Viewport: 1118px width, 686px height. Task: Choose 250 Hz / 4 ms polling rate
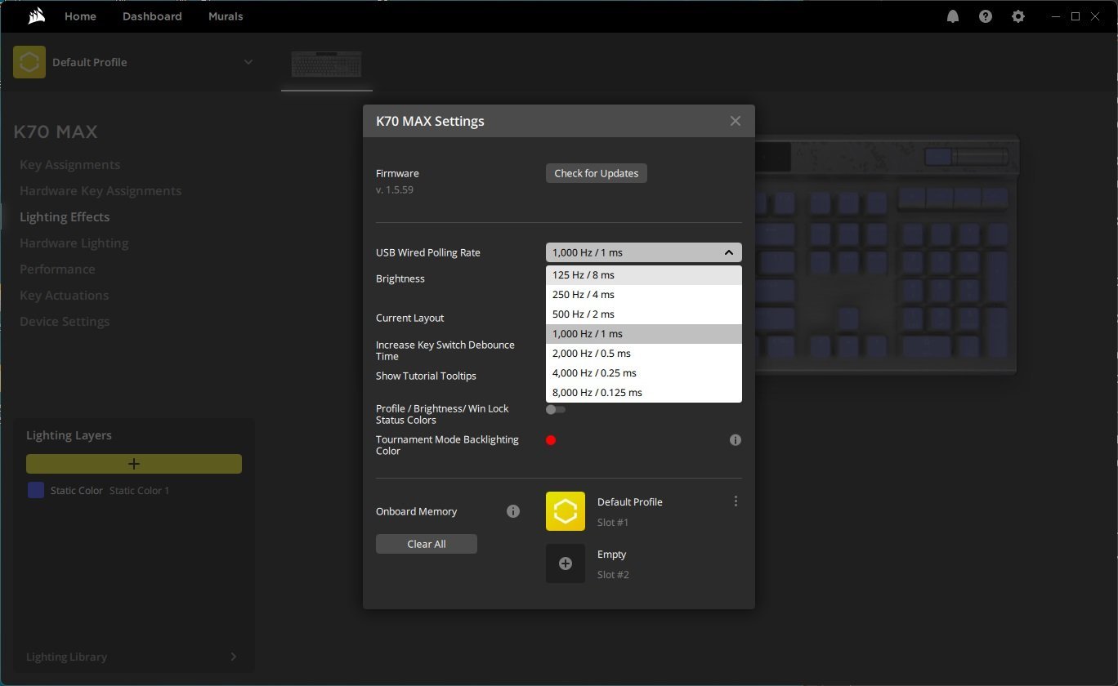[644, 295]
